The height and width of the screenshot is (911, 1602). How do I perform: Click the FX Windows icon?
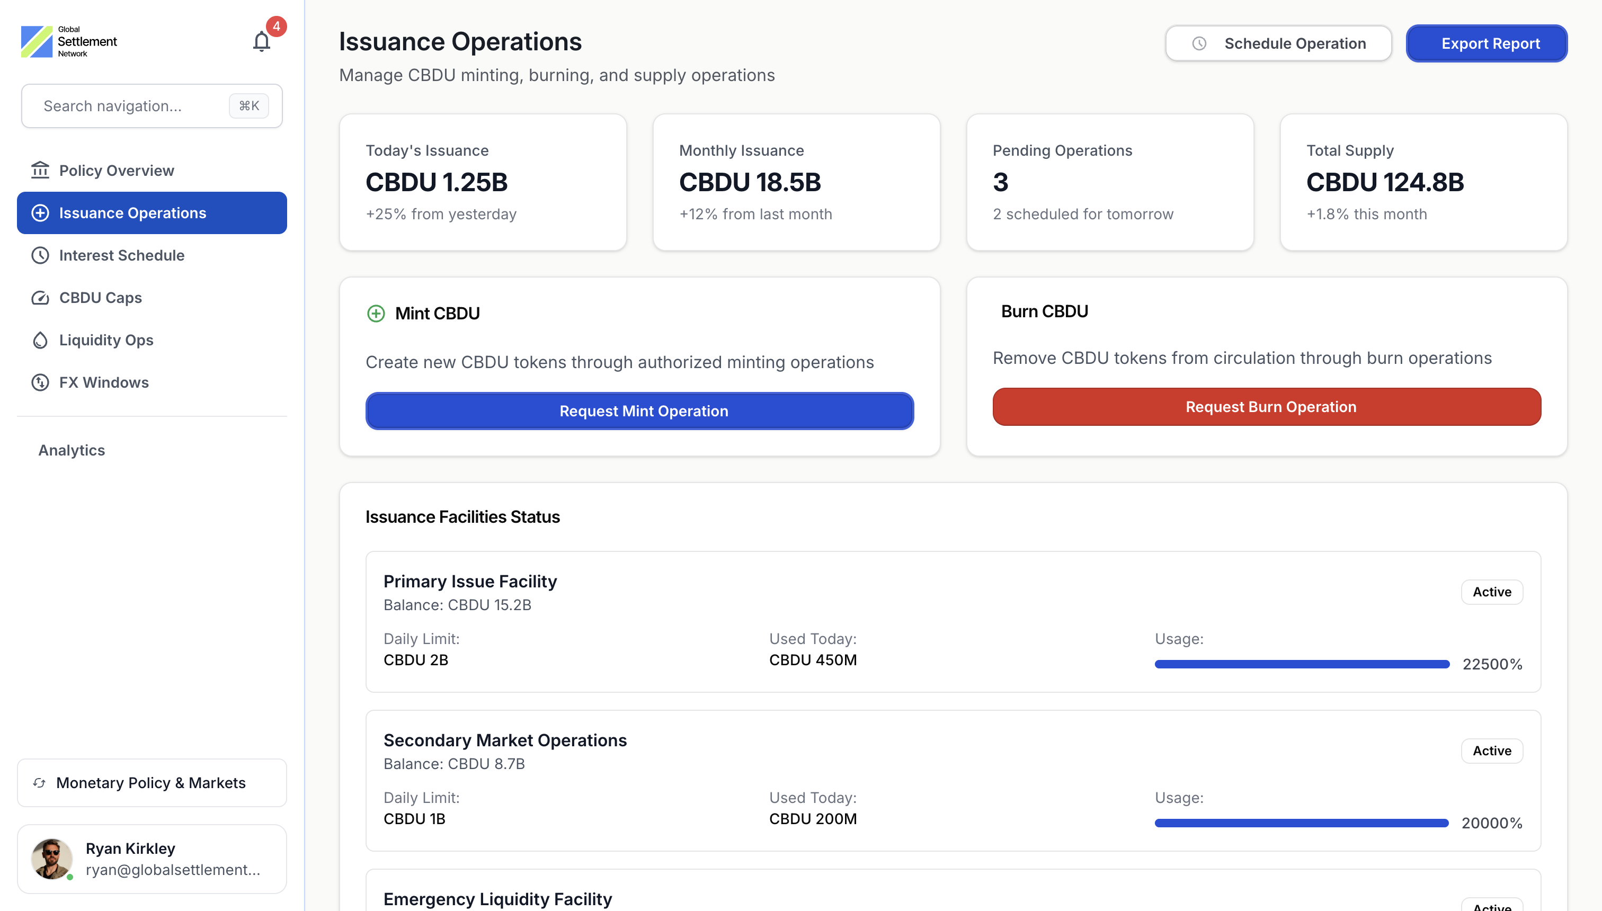[40, 382]
